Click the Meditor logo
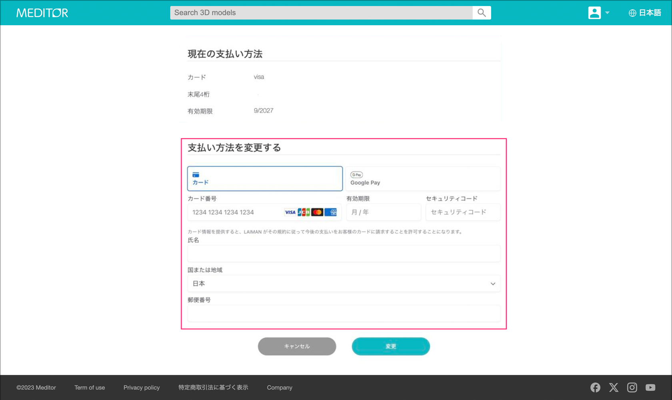 (42, 13)
